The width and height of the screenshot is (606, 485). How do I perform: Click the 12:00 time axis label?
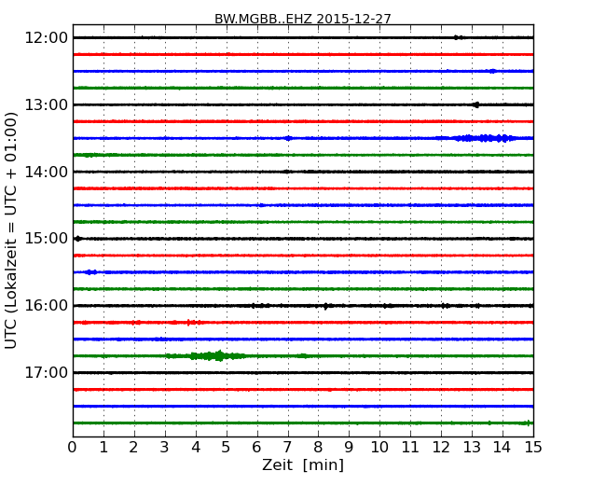click(x=46, y=38)
